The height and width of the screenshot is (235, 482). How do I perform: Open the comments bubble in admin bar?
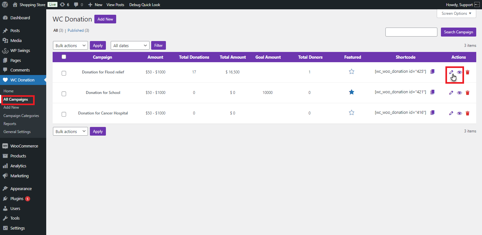[x=78, y=5]
